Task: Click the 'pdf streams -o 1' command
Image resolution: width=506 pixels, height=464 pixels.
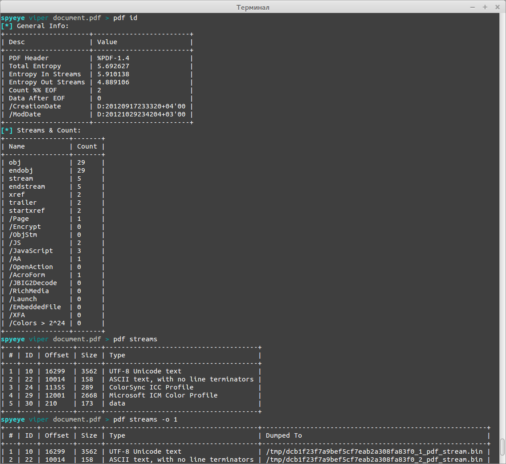Action: coord(145,419)
